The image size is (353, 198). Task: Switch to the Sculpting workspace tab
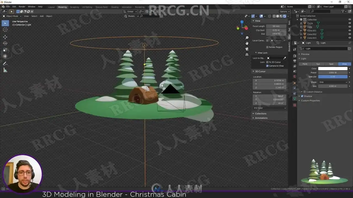pyautogui.click(x=74, y=7)
